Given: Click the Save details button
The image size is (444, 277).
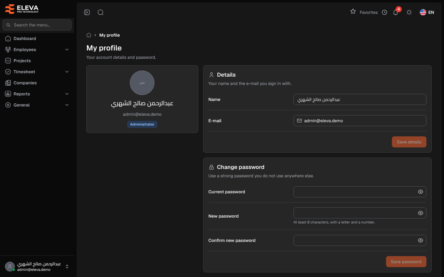Looking at the screenshot, I should pyautogui.click(x=409, y=142).
